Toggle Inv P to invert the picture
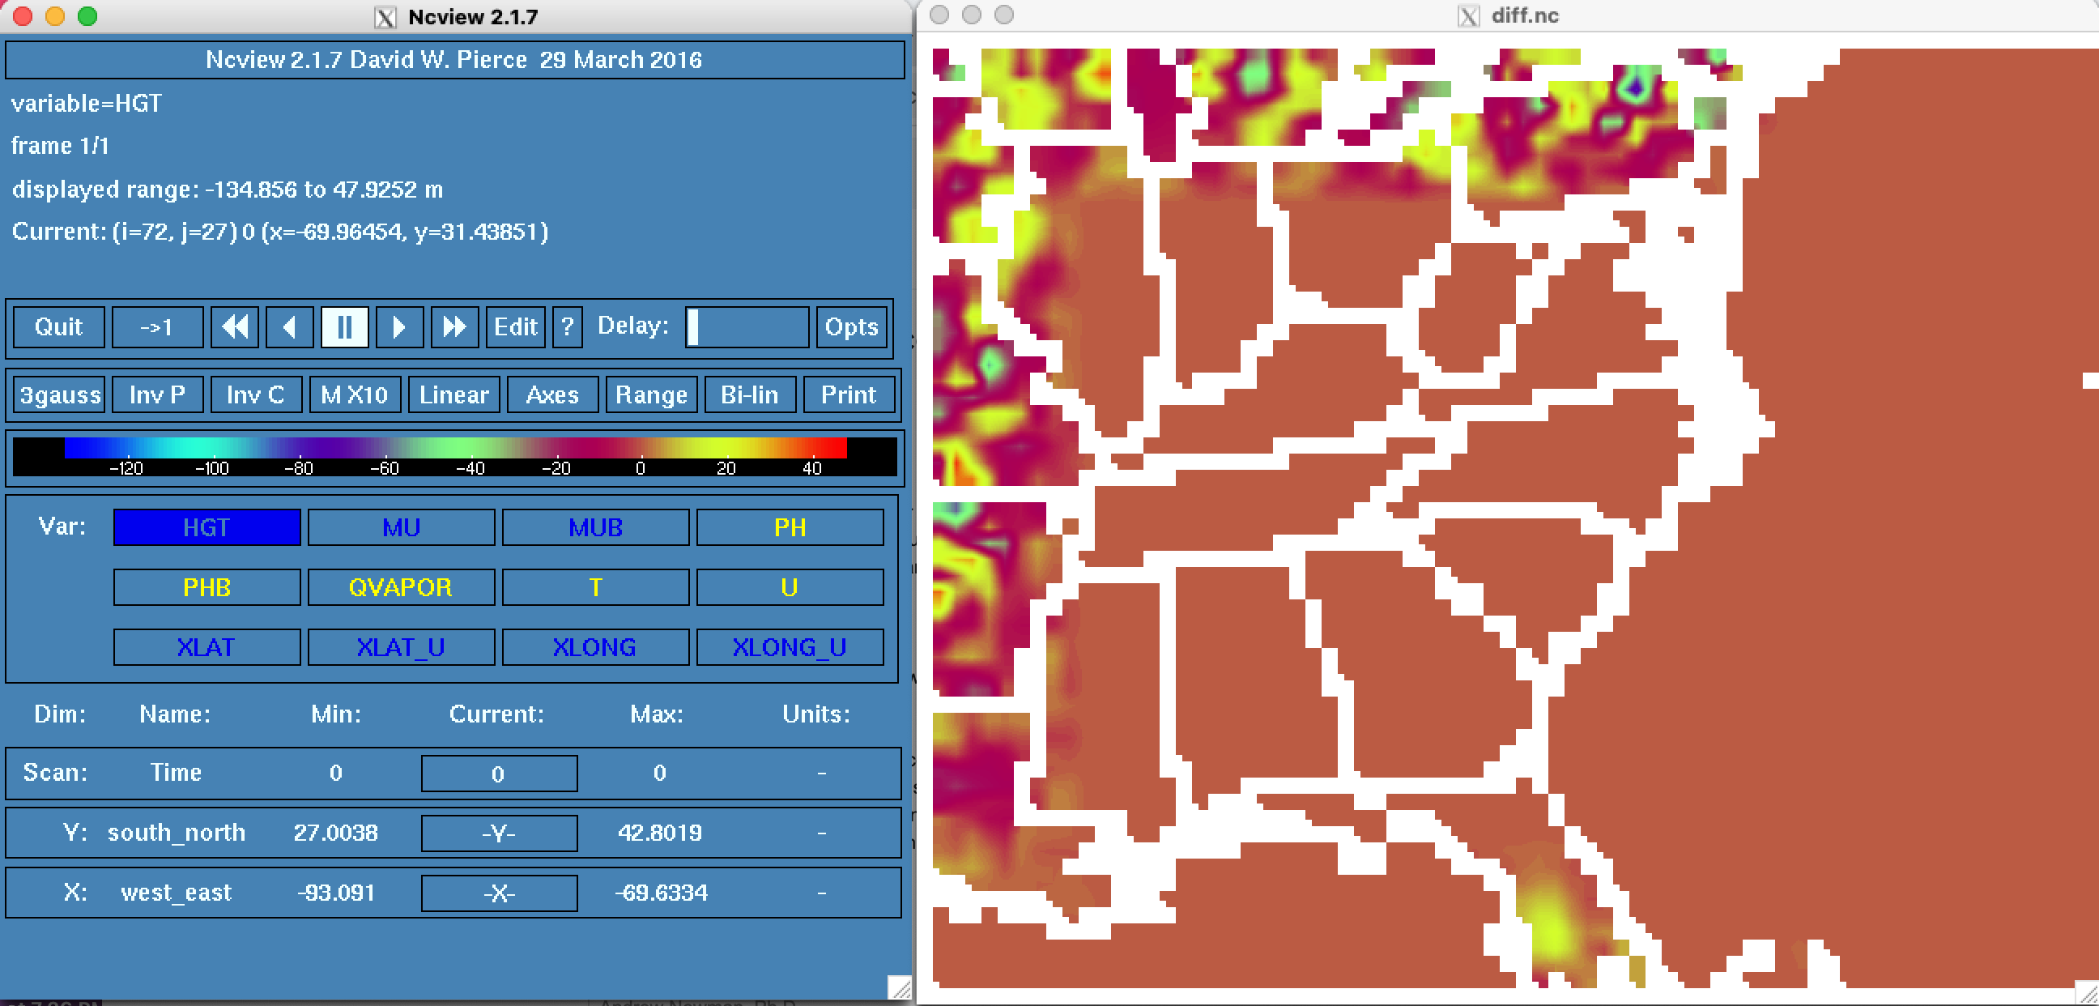This screenshot has width=2099, height=1006. coord(157,394)
